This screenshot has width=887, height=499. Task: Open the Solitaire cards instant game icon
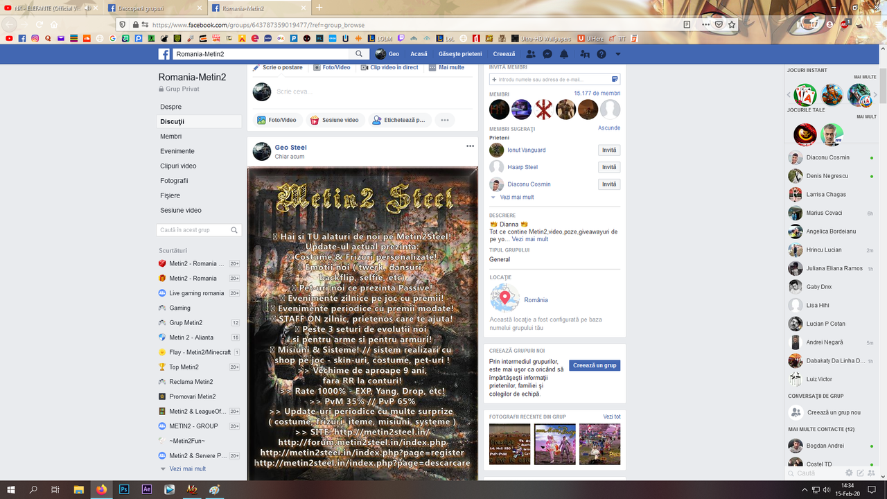point(805,95)
